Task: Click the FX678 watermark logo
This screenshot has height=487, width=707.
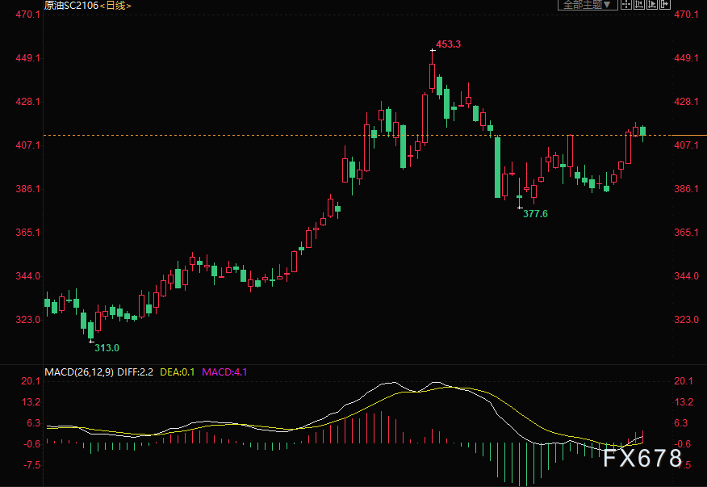Action: pos(643,460)
